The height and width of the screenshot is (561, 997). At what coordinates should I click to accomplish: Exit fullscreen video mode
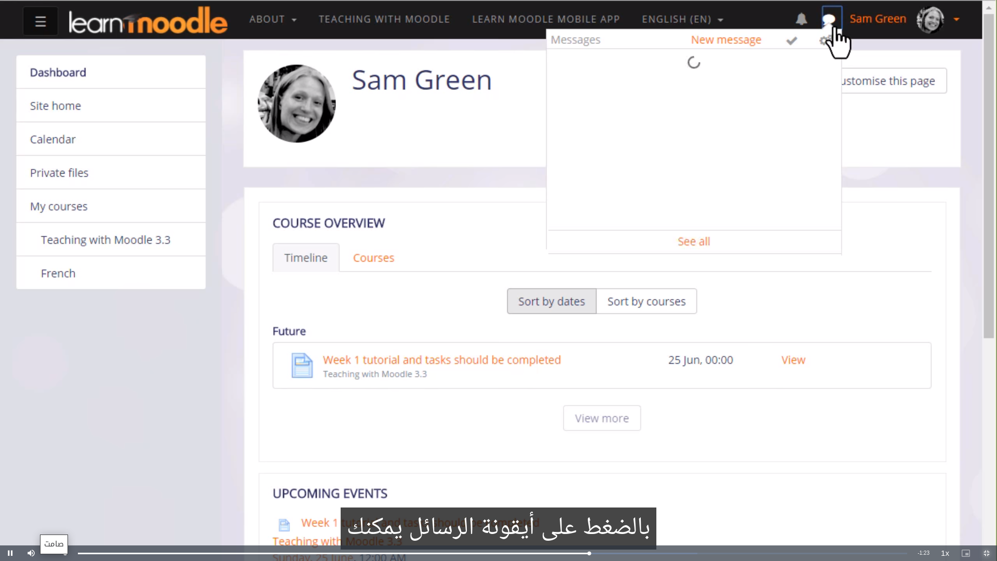point(987,553)
